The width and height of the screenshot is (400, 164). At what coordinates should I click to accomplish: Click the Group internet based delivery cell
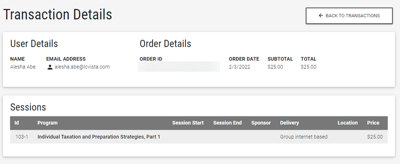tap(304, 137)
